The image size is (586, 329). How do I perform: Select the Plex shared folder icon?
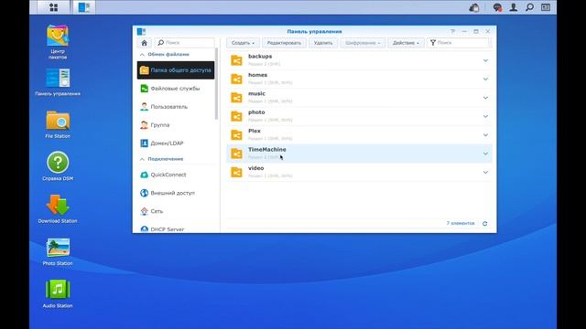[x=236, y=134]
